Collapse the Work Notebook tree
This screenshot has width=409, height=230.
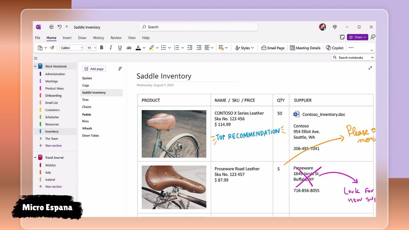pyautogui.click(x=35, y=66)
